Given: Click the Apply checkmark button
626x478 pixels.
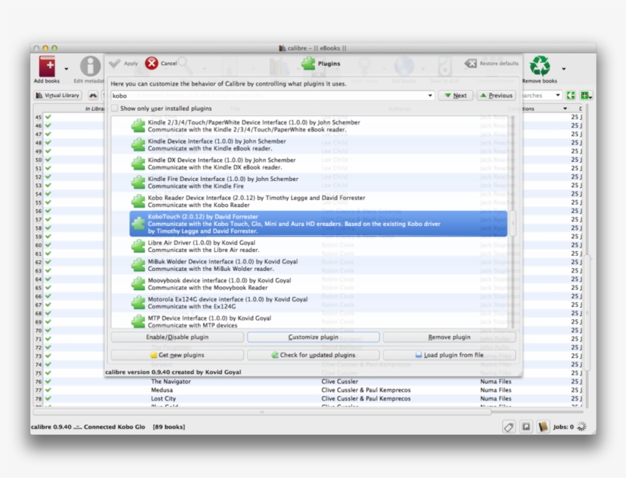Looking at the screenshot, I should click(124, 63).
